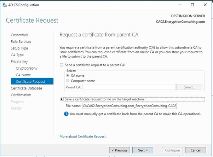This screenshot has height=157, width=213.
Task: Go to the Credentials step
Action: [19, 35]
